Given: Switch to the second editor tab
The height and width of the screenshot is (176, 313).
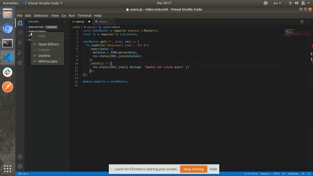Looking at the screenshot, I should 103,22.
